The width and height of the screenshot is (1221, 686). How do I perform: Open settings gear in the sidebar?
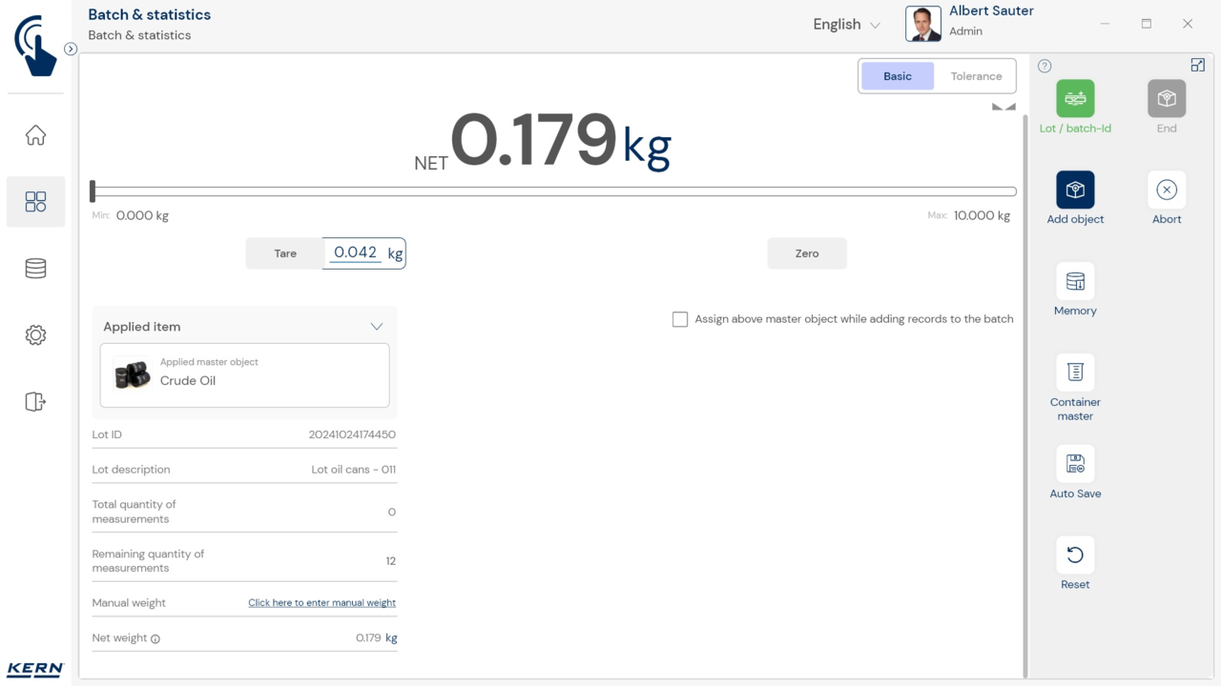click(35, 335)
